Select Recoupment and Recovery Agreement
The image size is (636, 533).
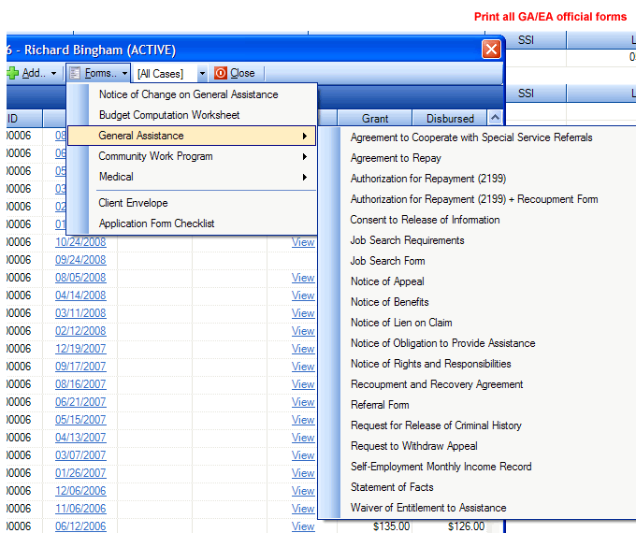pyautogui.click(x=437, y=384)
